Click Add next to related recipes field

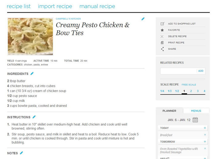coord(201,71)
